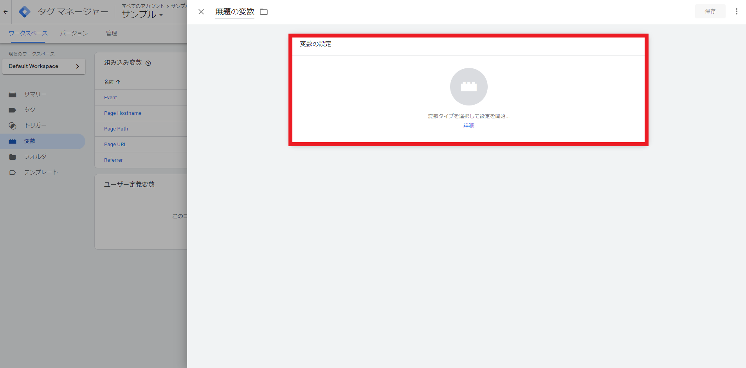Click the variable type brick icon
The image size is (746, 368).
coord(469,87)
